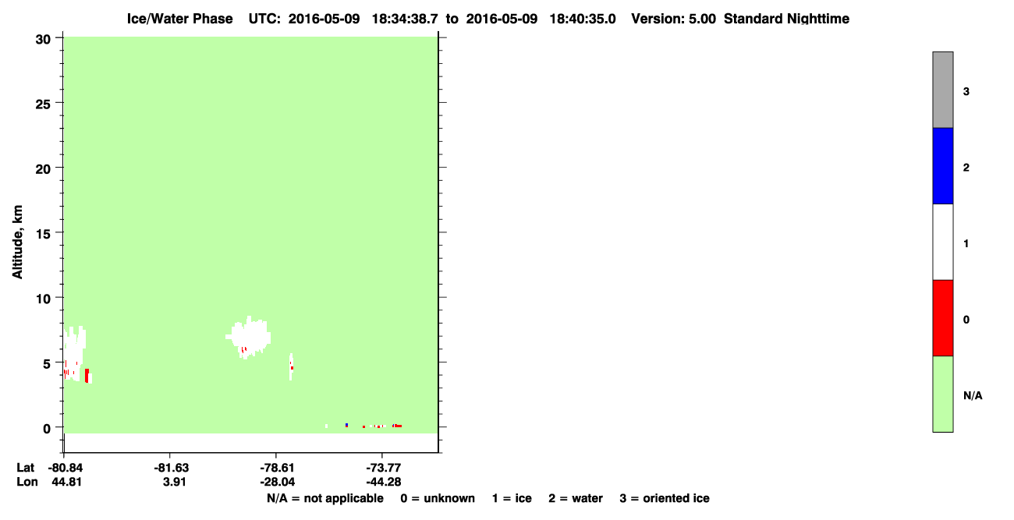This screenshot has height=520, width=1014.
Task: Click colorbar label '1'
Action: (966, 243)
